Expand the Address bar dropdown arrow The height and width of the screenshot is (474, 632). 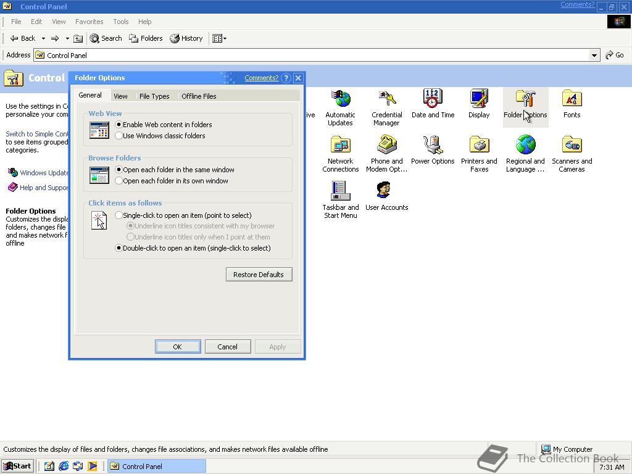(x=594, y=55)
